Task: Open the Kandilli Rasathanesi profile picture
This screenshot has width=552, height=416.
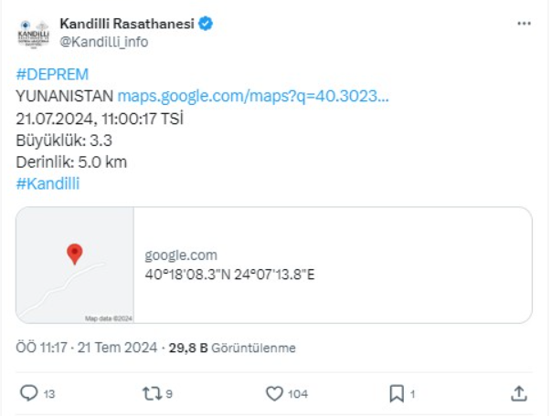Action: coord(34,33)
